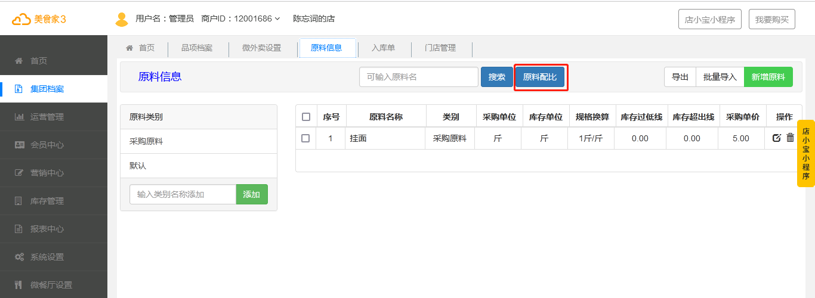Screen dimensions: 815x298
Task: Open the yellow 店小宝小程序 side tab
Action: (805, 153)
